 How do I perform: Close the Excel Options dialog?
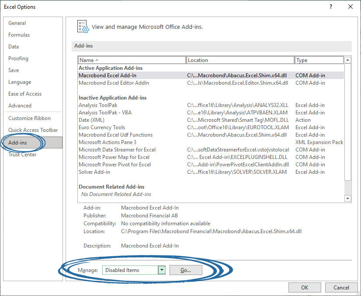coord(351,7)
